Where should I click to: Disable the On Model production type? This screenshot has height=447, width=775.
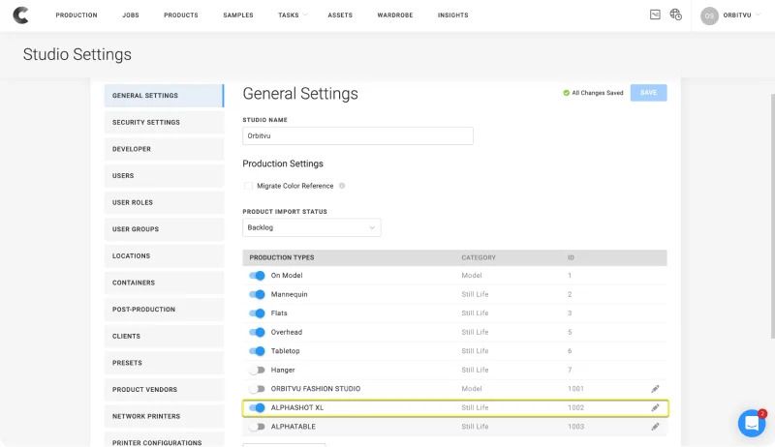257,276
